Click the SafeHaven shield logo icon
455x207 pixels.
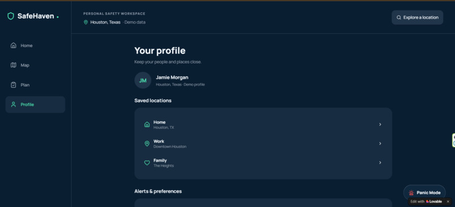(x=11, y=16)
